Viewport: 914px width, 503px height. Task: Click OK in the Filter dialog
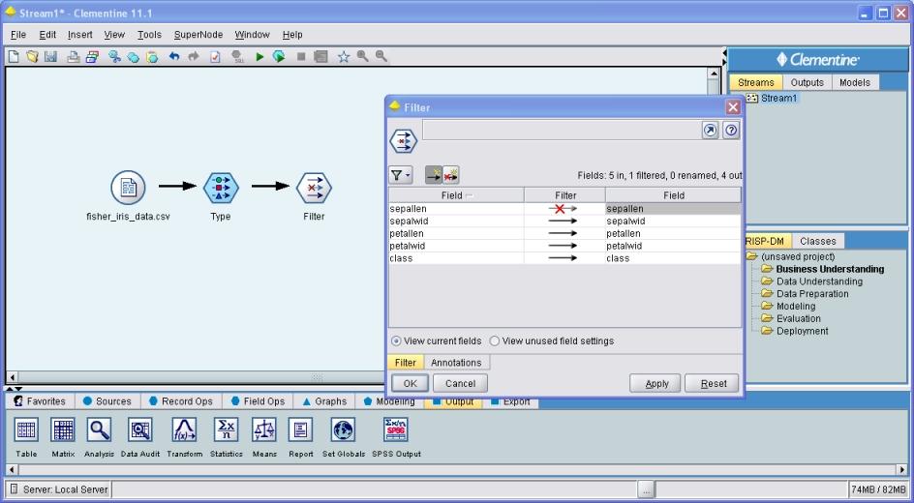click(x=411, y=384)
